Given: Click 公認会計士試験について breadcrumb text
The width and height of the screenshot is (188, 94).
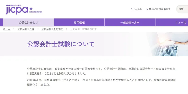Looking at the screenshot, I should click(83, 29).
